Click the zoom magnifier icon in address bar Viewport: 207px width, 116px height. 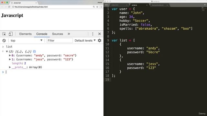click(94, 7)
